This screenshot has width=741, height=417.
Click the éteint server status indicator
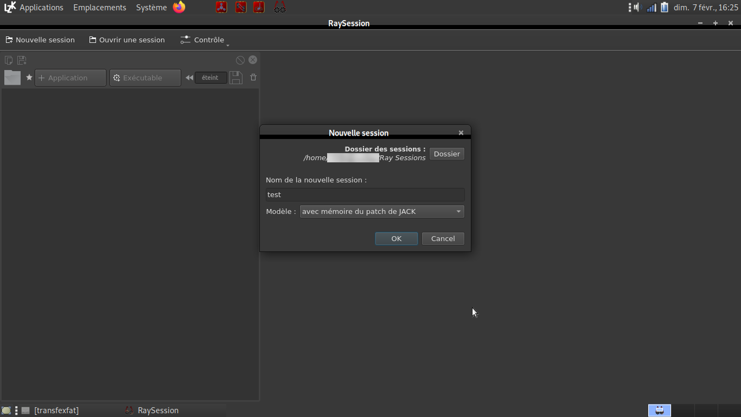coord(210,78)
